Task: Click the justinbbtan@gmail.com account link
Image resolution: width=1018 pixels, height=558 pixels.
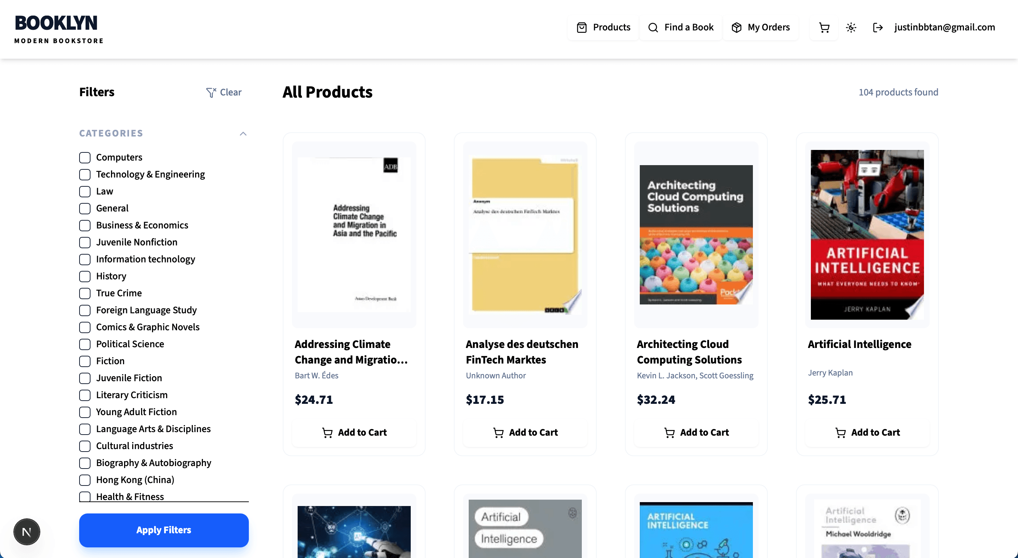Action: pyautogui.click(x=944, y=27)
